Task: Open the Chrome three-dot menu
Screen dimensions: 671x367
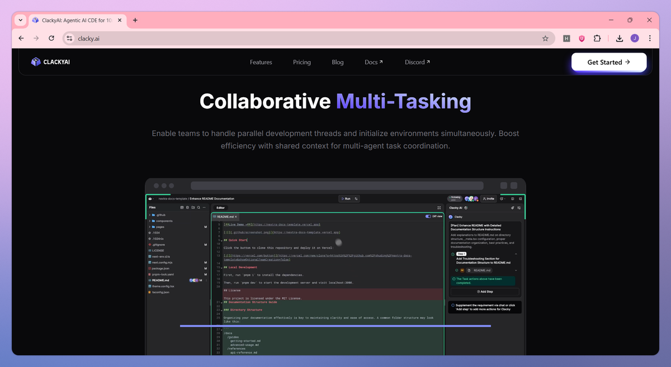Action: [x=650, y=39]
